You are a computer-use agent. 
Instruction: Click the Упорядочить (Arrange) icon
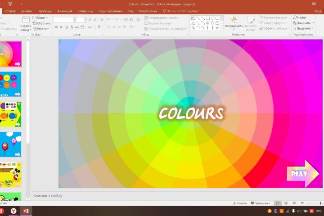coord(234,20)
